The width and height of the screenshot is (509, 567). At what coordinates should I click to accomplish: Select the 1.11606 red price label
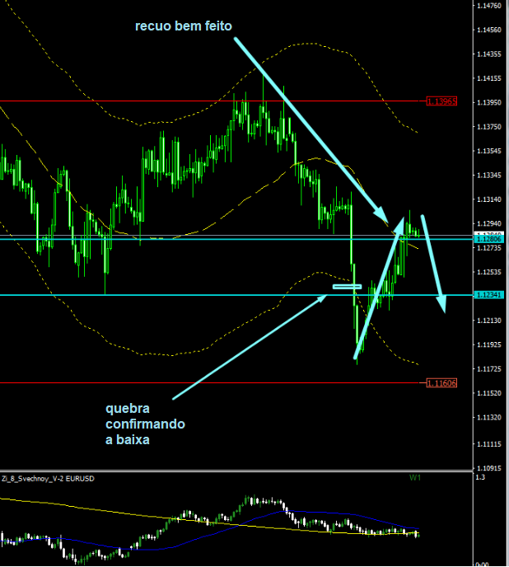point(441,383)
